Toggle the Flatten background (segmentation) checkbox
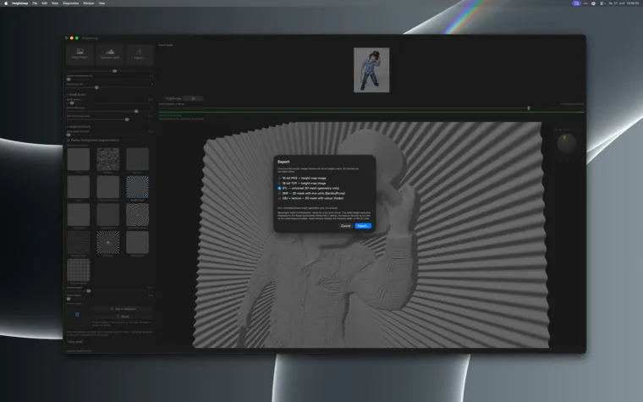The width and height of the screenshot is (643, 402). coord(69,140)
